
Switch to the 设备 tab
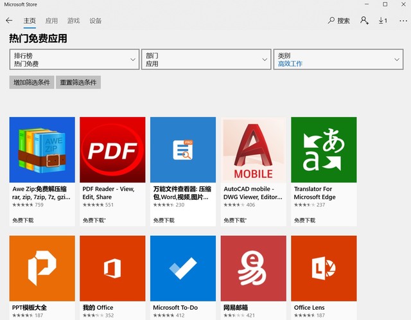click(96, 21)
